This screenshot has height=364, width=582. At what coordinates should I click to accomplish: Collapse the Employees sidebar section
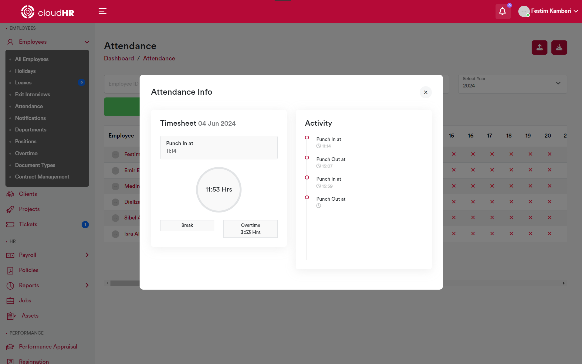pos(87,42)
